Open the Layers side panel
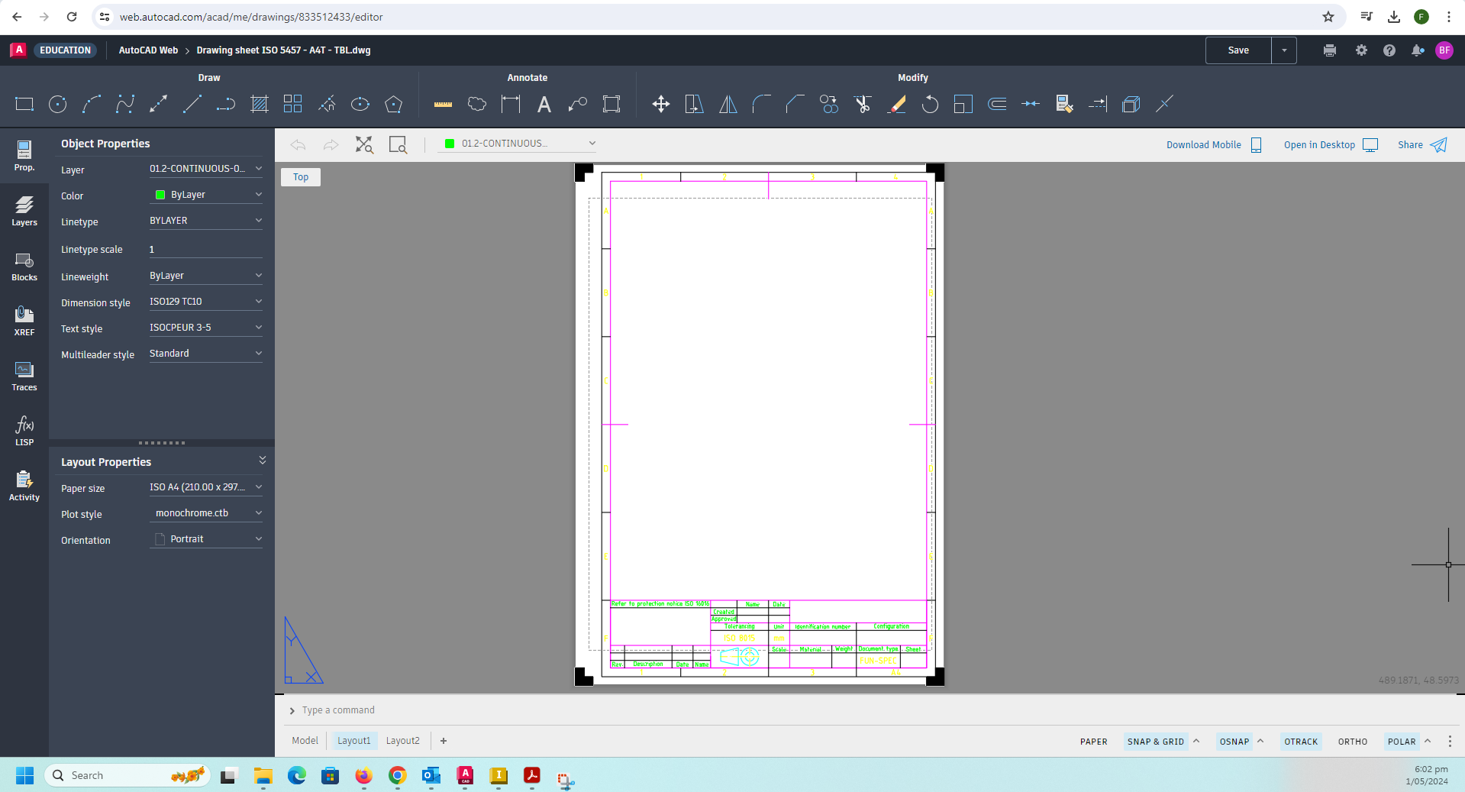 pos(24,211)
